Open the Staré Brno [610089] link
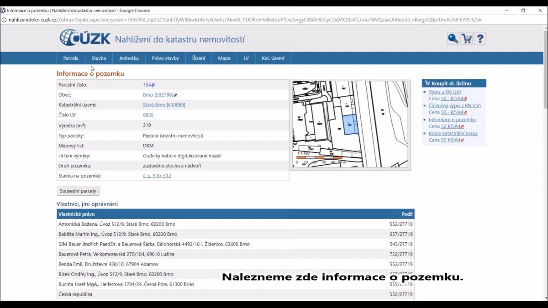Image resolution: width=548 pixels, height=308 pixels. pos(164,105)
